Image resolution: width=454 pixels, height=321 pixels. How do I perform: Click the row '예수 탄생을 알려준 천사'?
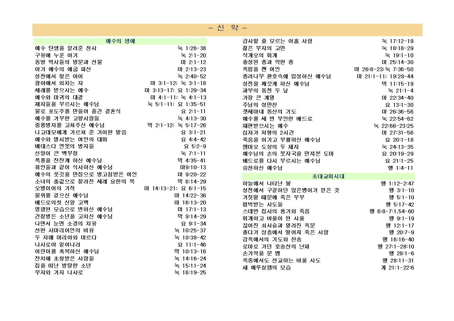tap(120, 48)
